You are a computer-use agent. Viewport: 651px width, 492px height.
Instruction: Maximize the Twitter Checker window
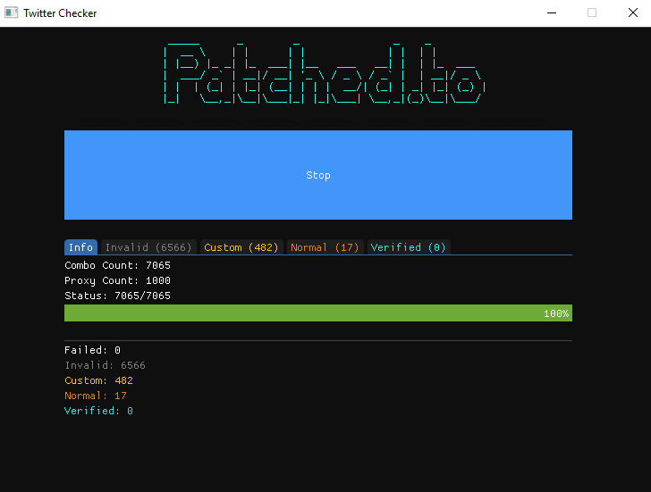[x=592, y=13]
